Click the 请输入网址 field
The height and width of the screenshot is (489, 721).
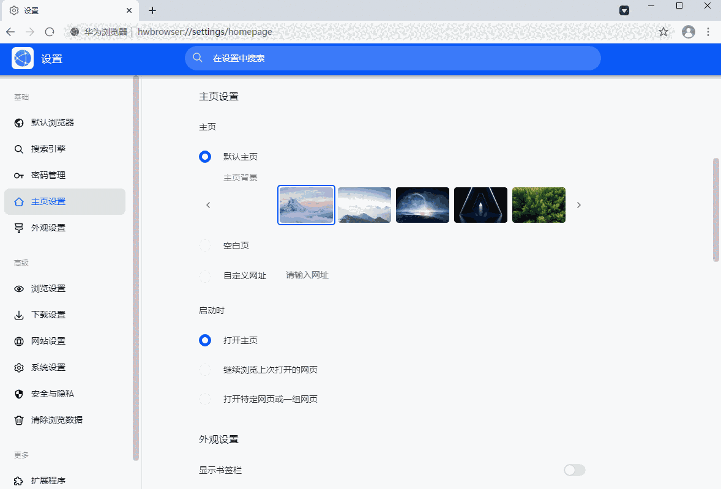pyautogui.click(x=307, y=275)
